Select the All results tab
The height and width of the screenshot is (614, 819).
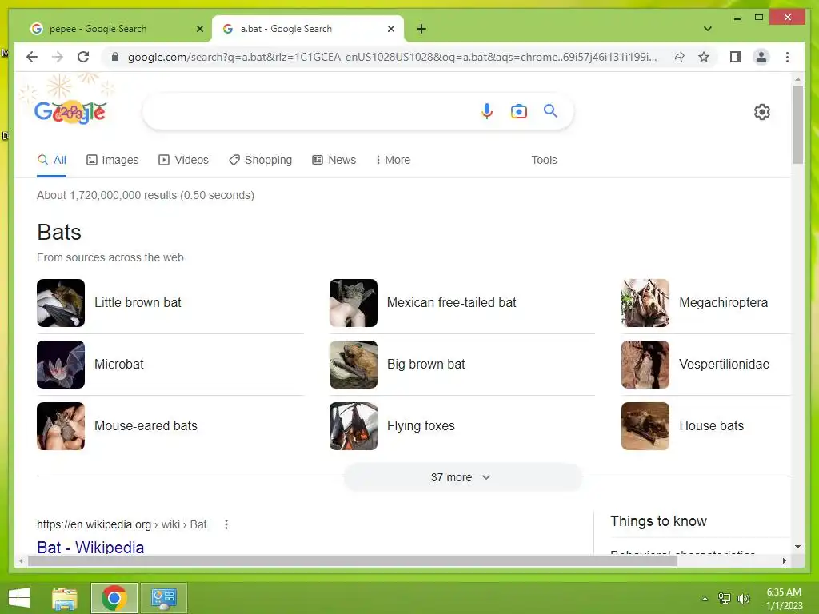(52, 160)
